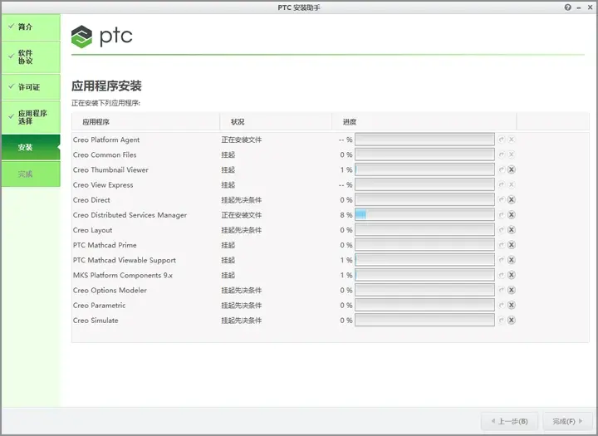Click retry arrow icon for PTC Mathcad Prime

502,245
